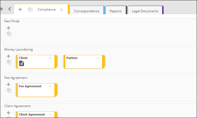Delete the Fee Agreement card
This screenshot has width=197, height=118.
pos(50,86)
